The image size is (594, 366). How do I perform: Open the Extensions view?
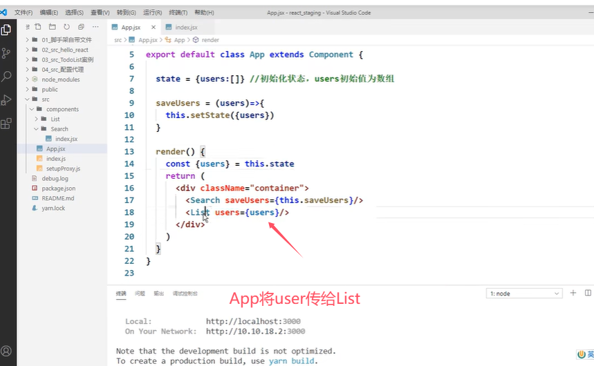[6, 124]
